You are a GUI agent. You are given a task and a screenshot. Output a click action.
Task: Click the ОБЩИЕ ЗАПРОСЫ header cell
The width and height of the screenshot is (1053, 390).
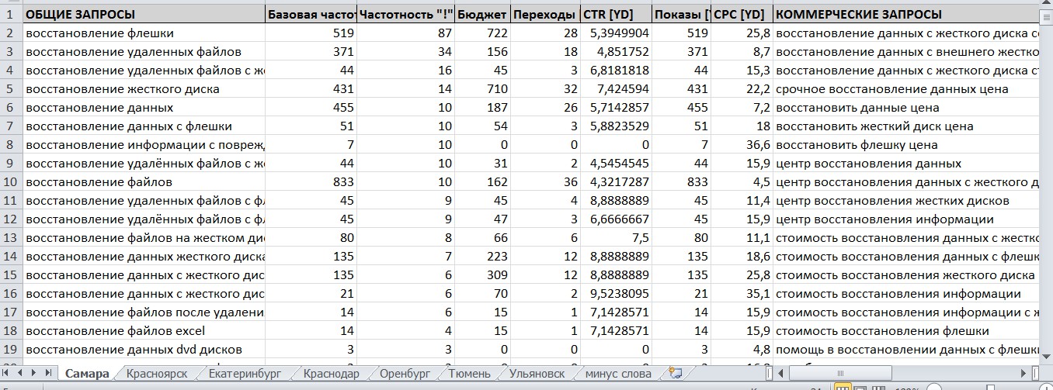pos(144,14)
